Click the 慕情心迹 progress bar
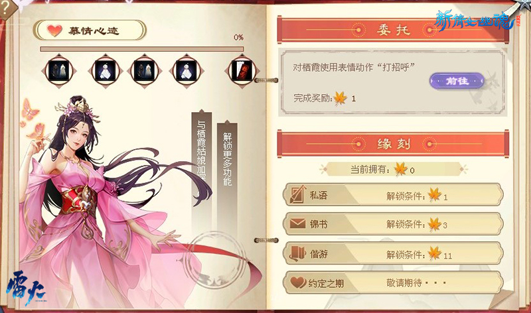The height and width of the screenshot is (313, 531). point(142,49)
